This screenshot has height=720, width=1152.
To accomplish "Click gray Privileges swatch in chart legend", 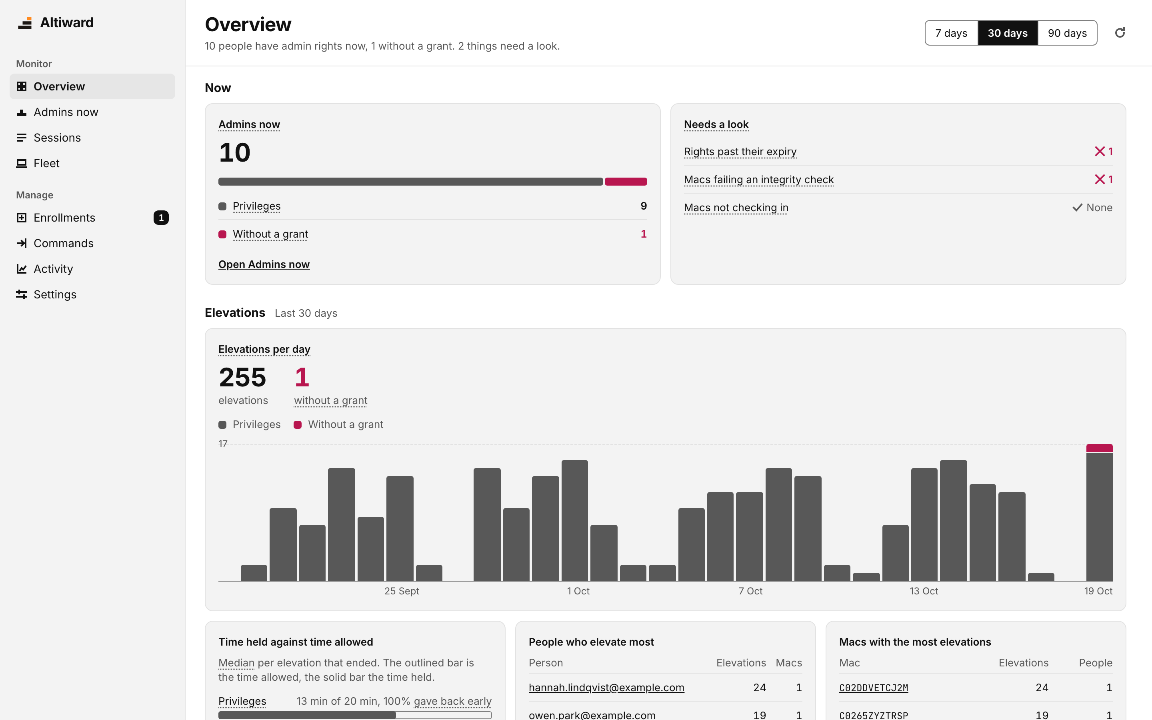I will point(222,425).
